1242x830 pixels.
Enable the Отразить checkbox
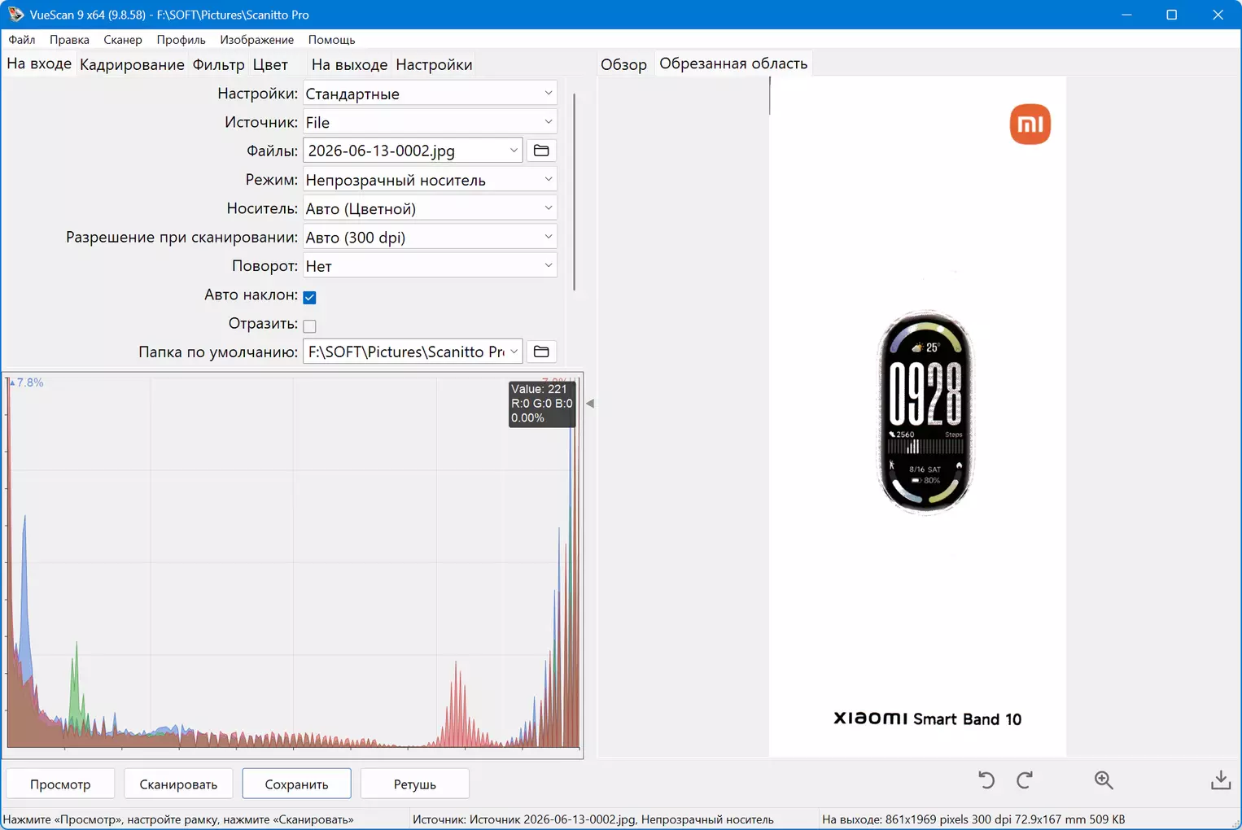[309, 326]
